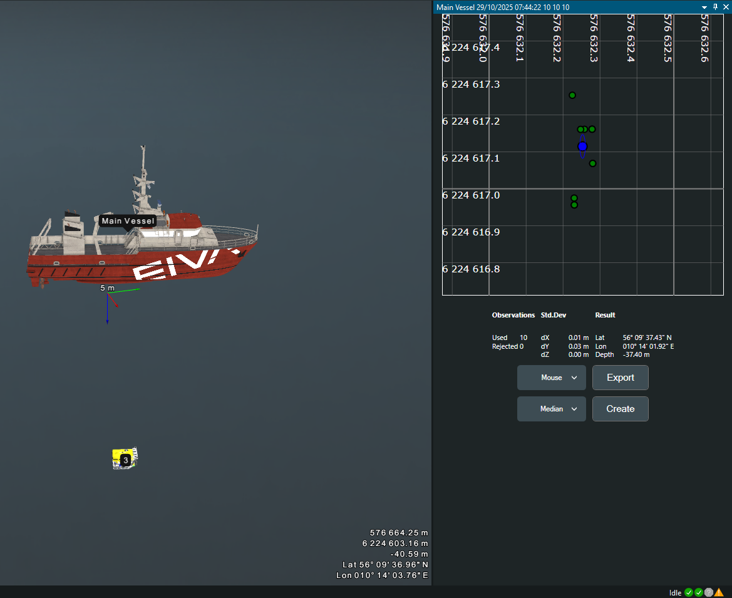Select the rightmost green point near 617.2
732x598 pixels.
click(592, 130)
